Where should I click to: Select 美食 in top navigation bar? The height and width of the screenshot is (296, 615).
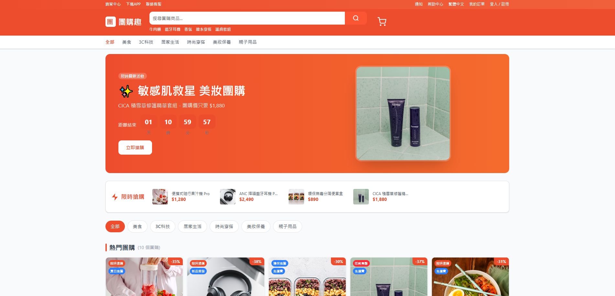127,42
